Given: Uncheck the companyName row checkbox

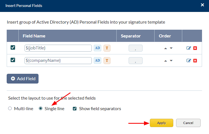Looking at the screenshot, I should [x=13, y=60].
